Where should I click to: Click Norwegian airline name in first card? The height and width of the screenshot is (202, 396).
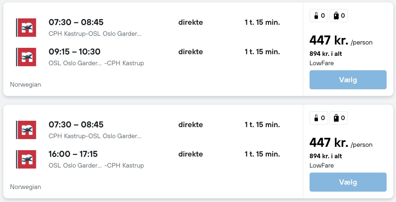(x=25, y=85)
